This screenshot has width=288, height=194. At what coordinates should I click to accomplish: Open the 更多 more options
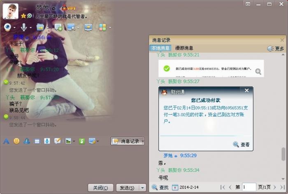[x=279, y=48]
